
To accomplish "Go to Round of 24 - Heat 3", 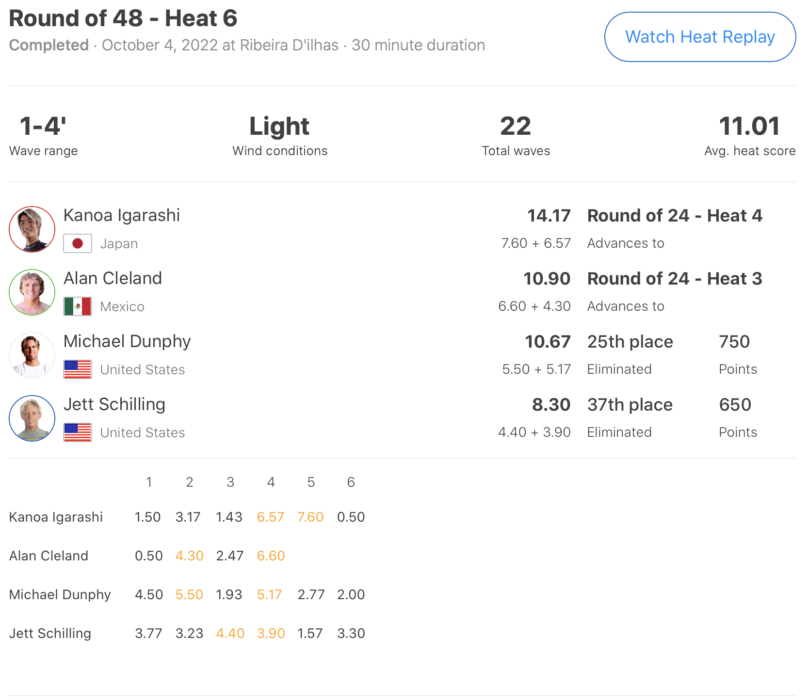I will 675,279.
